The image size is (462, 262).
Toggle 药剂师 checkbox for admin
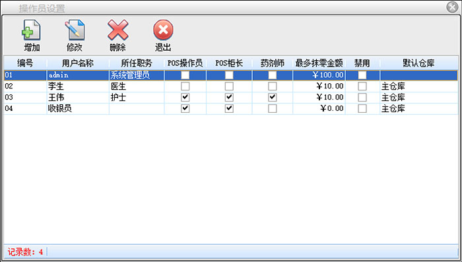[x=272, y=75]
